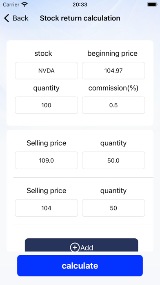Tap the back chevron arrow icon
The image size is (160, 285).
(x=7, y=18)
